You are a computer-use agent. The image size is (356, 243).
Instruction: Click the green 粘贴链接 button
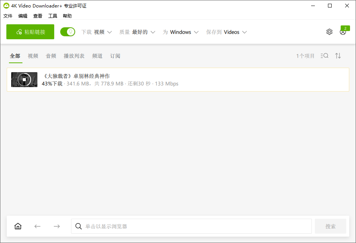coord(30,32)
